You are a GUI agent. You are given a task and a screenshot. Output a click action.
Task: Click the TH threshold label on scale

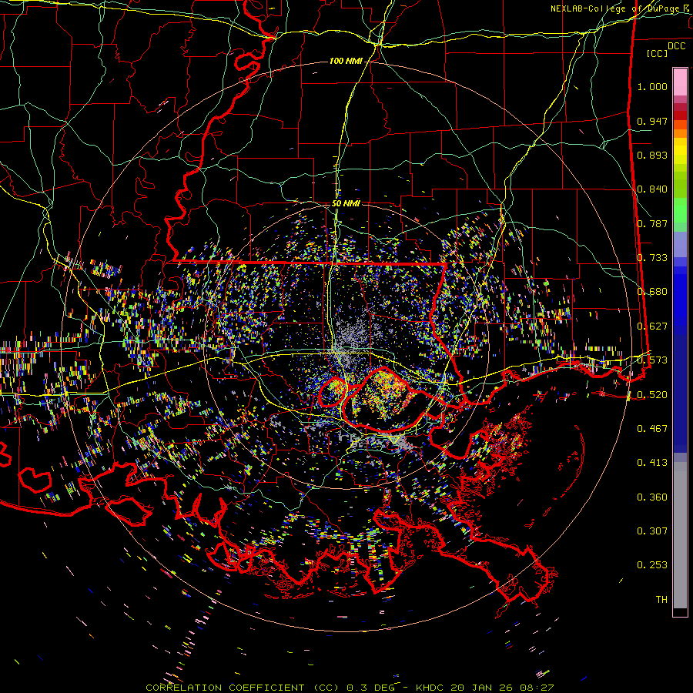(661, 600)
